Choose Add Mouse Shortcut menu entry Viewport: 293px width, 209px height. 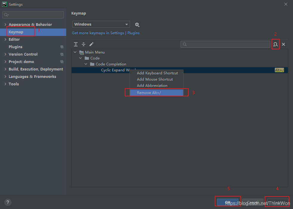click(155, 79)
